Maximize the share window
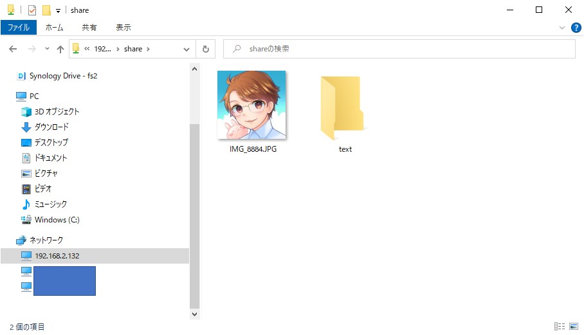Screen dimensions: 584x335 (539, 10)
